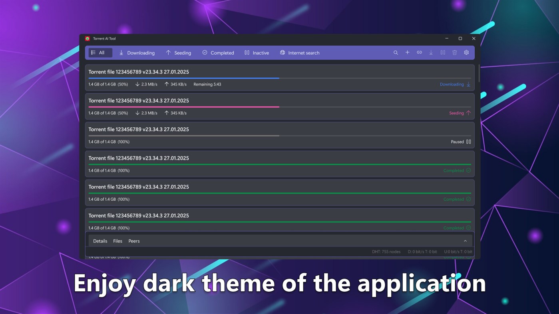The image size is (559, 314).
Task: Select the downloading torrent title
Action: click(x=139, y=72)
